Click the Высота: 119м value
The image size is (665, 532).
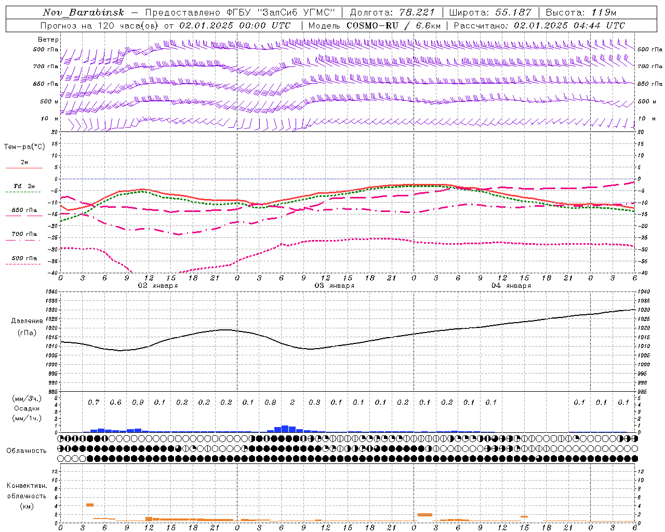tap(581, 12)
